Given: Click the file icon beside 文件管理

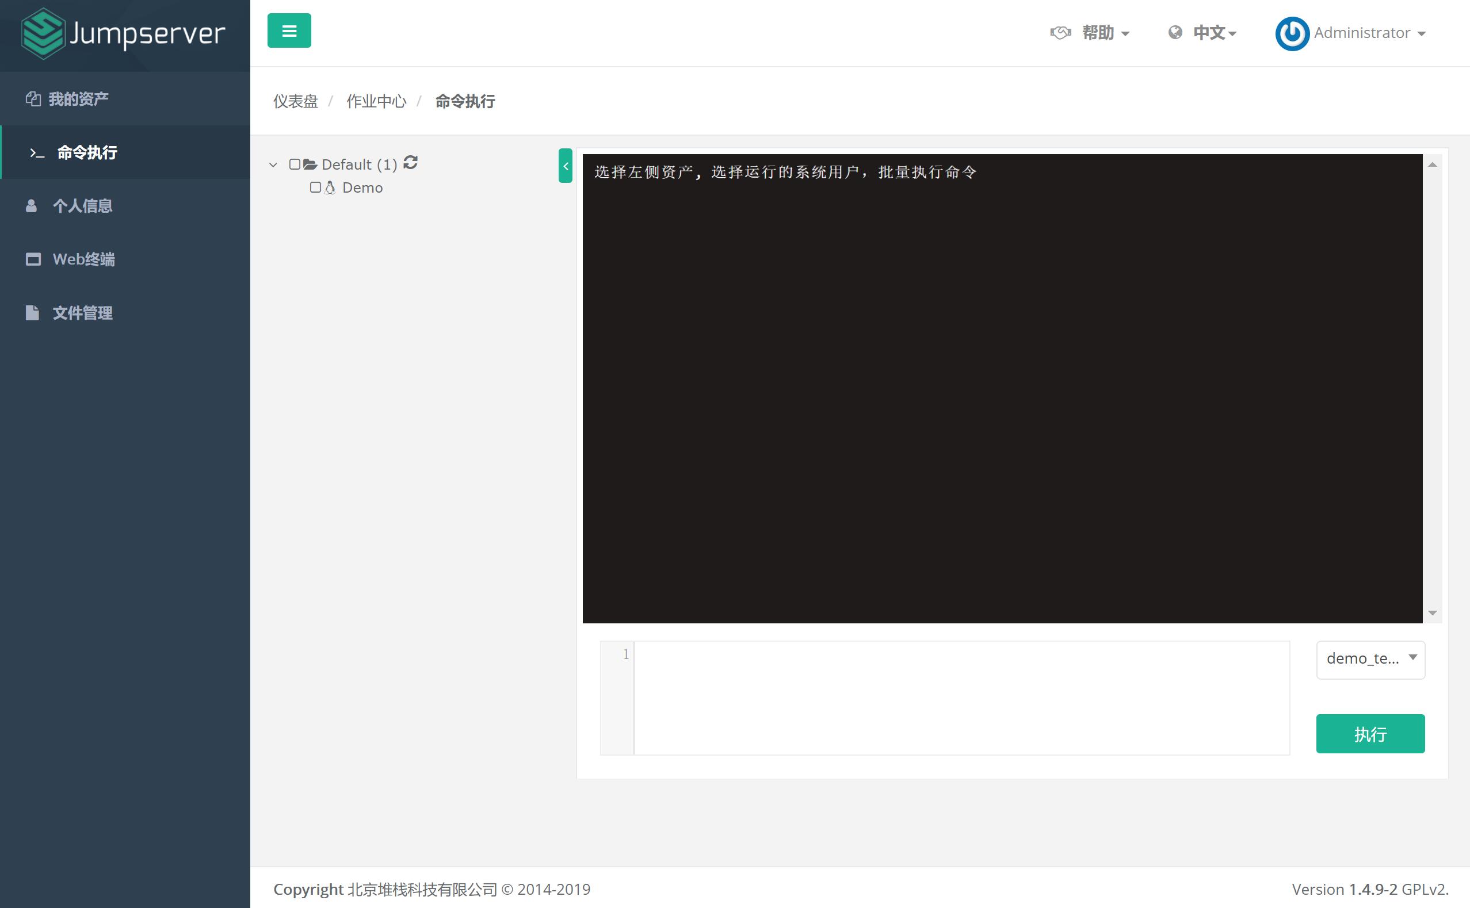Looking at the screenshot, I should (32, 313).
